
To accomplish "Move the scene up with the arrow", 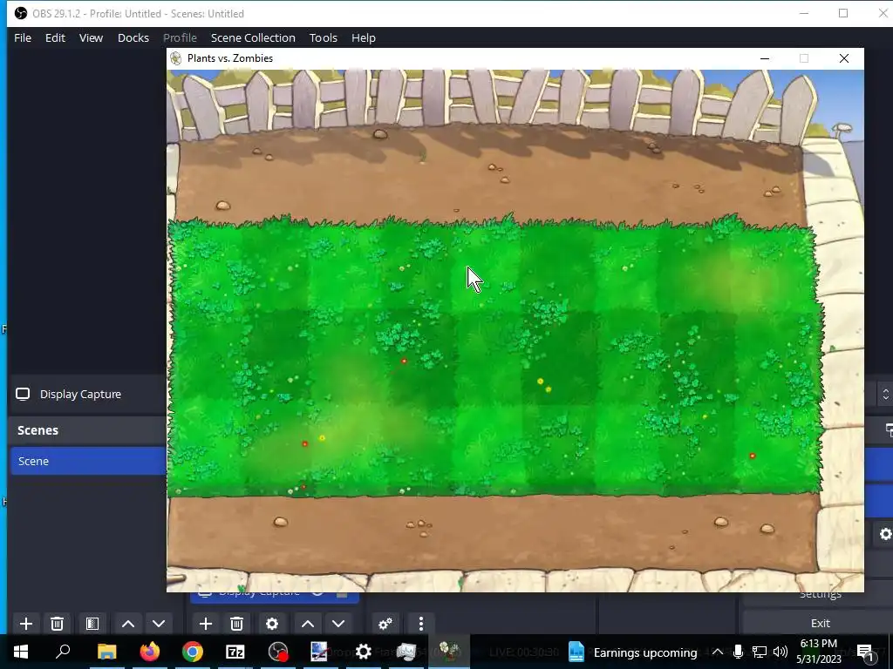I will coord(128,624).
